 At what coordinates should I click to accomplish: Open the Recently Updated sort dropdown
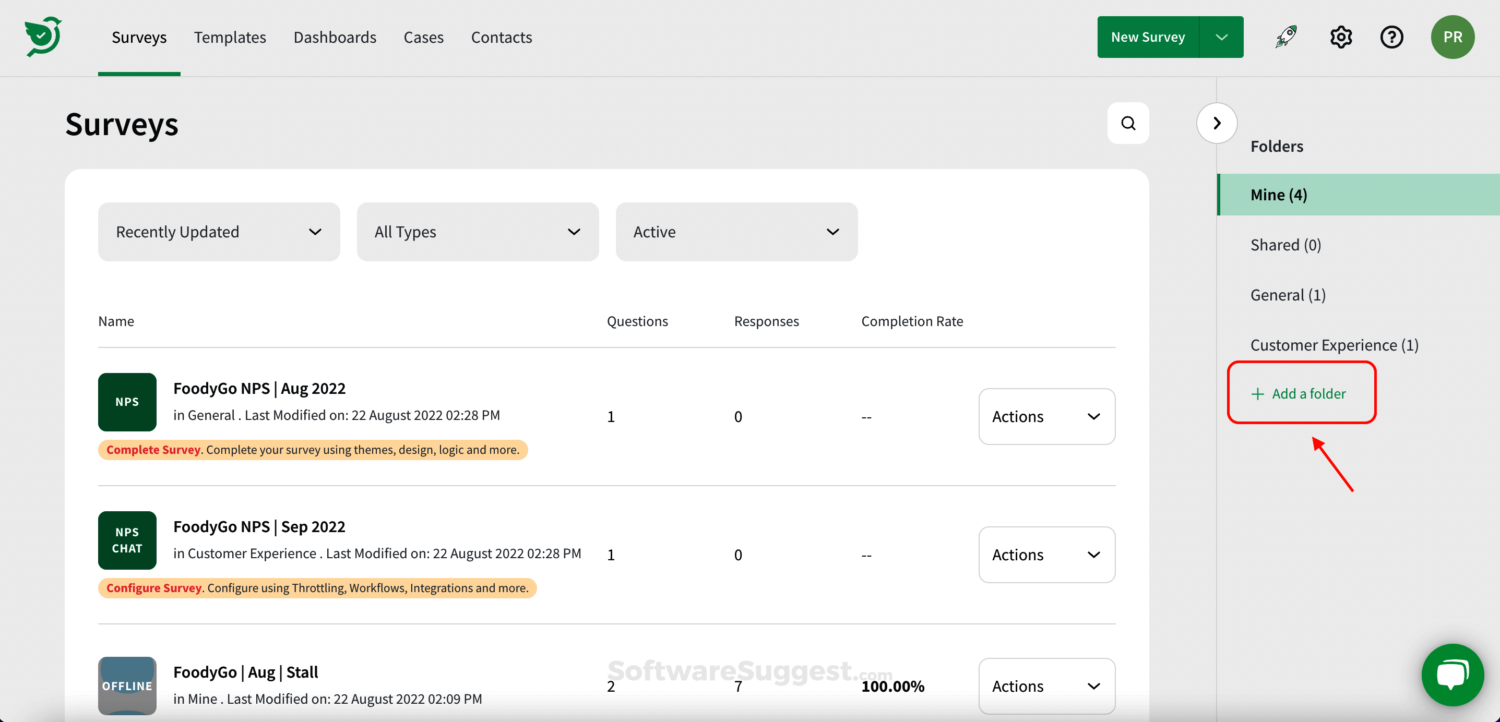pos(218,231)
